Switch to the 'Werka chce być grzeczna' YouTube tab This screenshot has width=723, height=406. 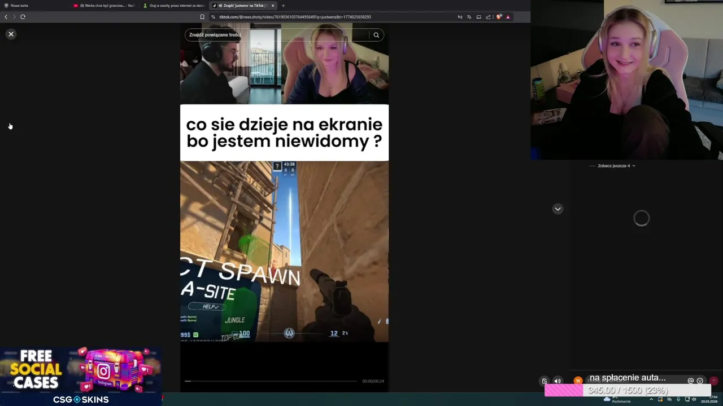[x=104, y=6]
